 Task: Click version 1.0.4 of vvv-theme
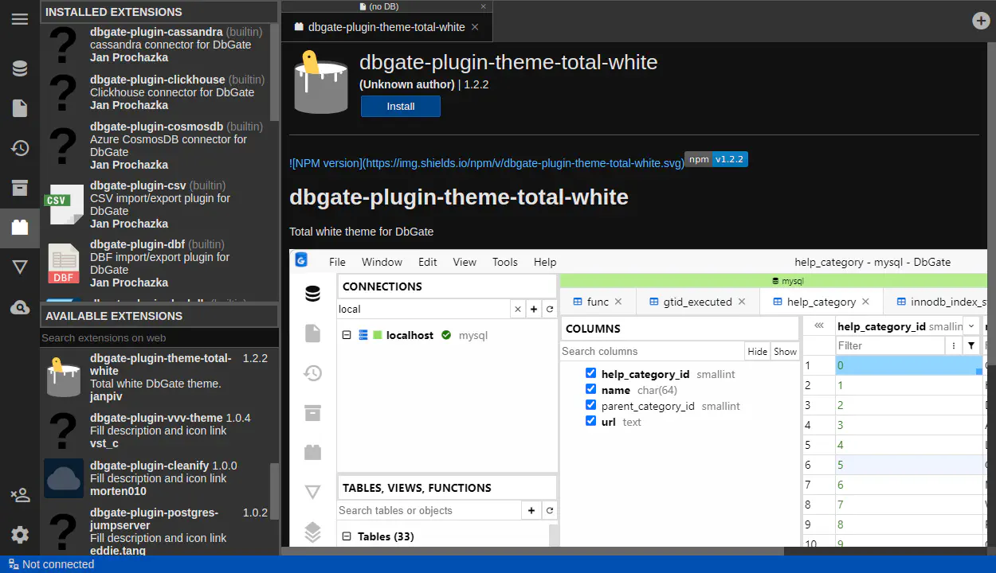pos(238,418)
